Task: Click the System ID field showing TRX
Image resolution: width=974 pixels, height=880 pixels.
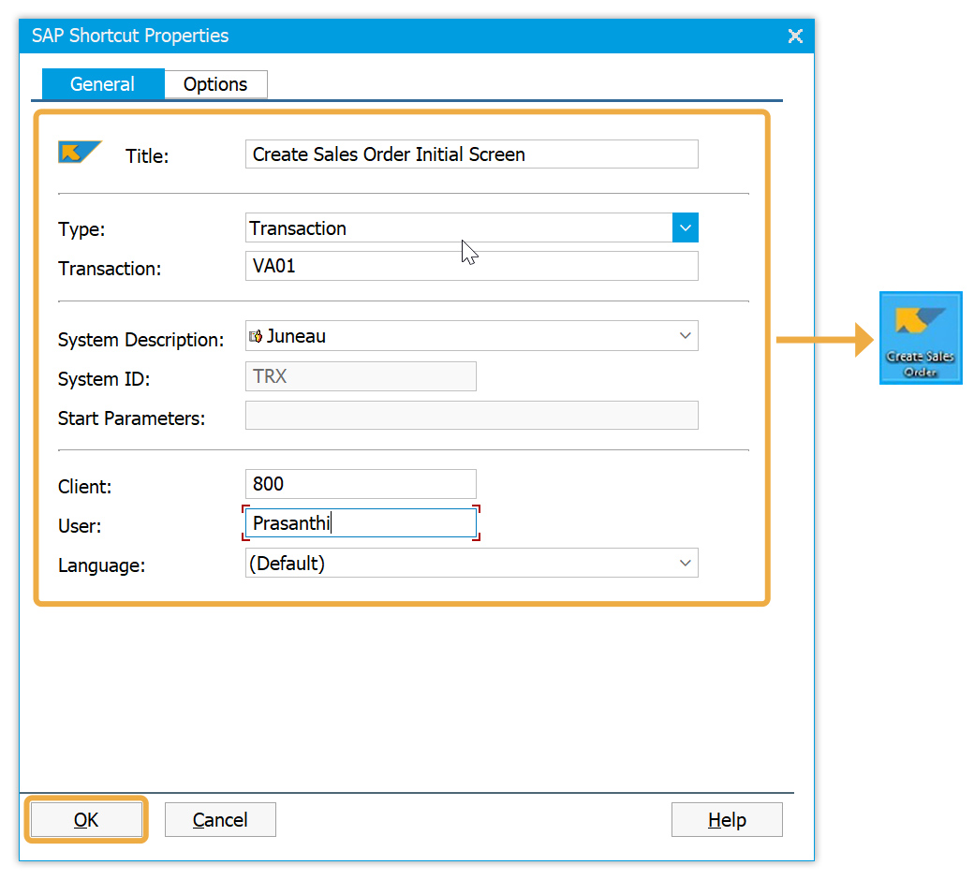Action: pyautogui.click(x=361, y=376)
